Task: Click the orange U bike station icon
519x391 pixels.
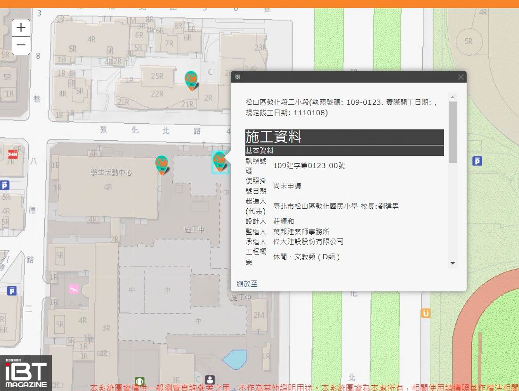Action: point(426,313)
